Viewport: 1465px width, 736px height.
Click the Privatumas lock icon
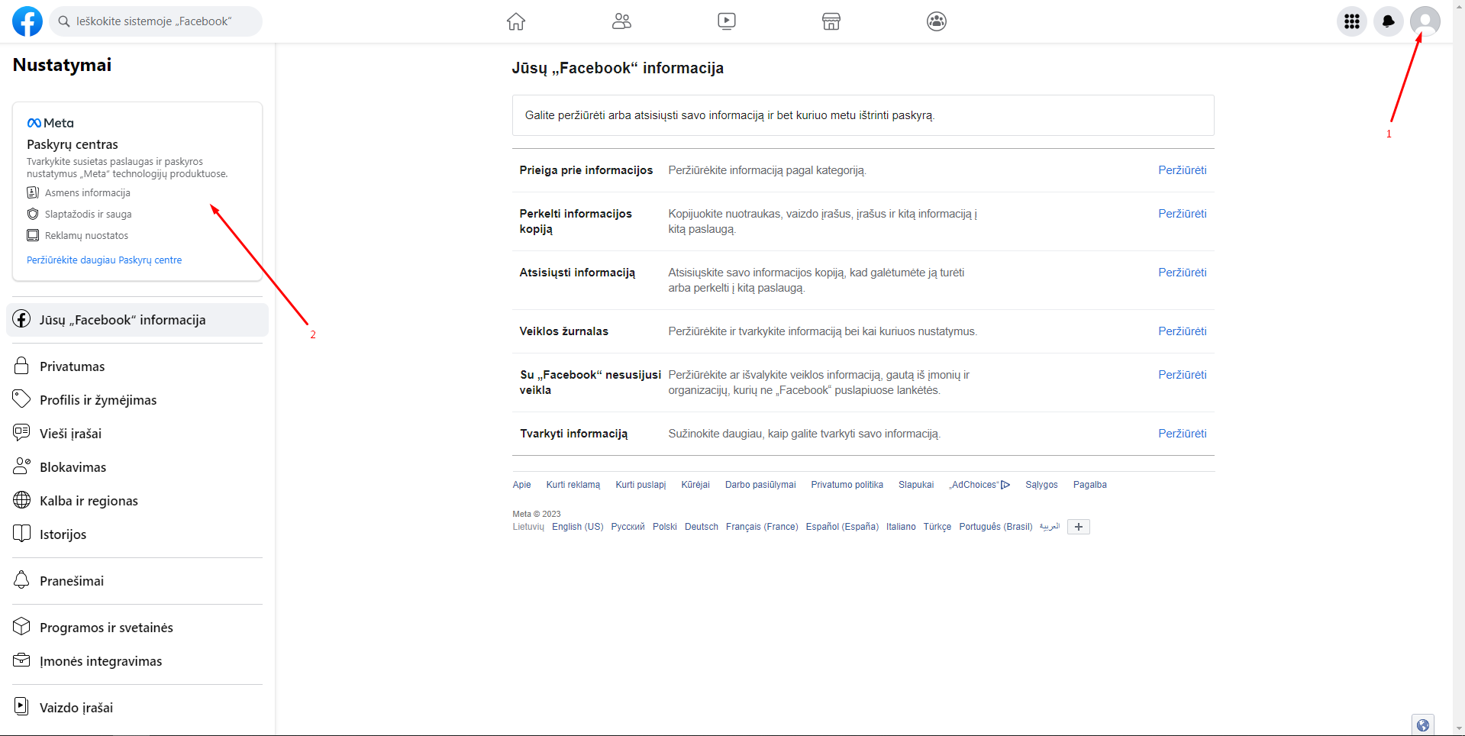pyautogui.click(x=21, y=366)
